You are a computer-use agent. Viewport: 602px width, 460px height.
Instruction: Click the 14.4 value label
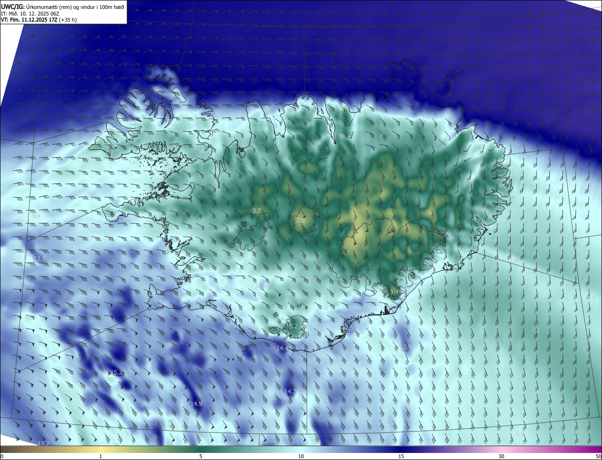click(x=282, y=349)
